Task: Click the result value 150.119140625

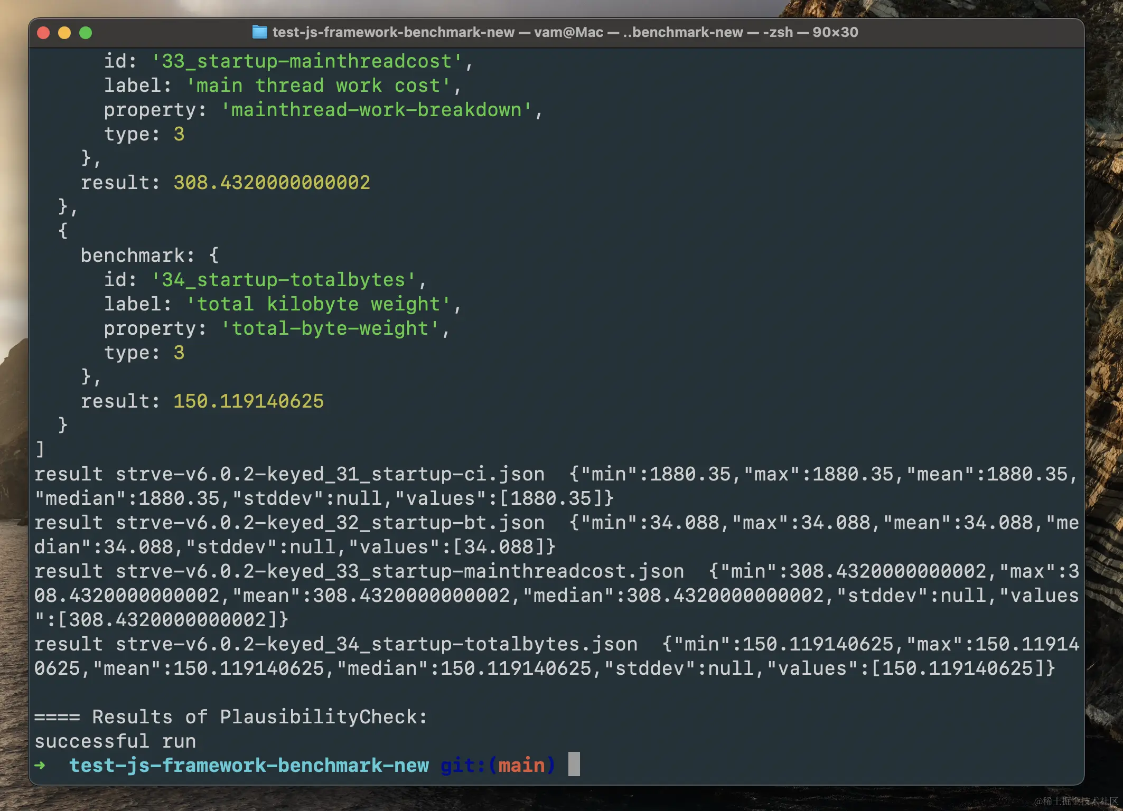Action: (248, 401)
